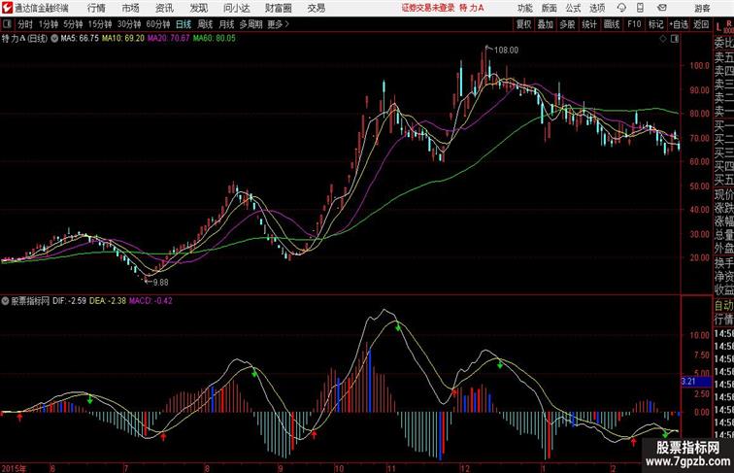Click the MACD: -0.42 indicator value
734x473 pixels.
[x=150, y=301]
